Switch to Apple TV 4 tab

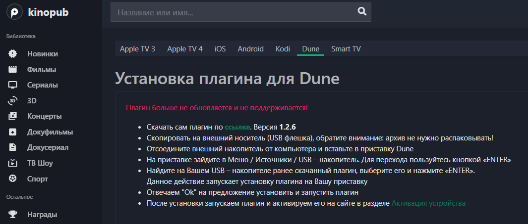[x=185, y=48]
